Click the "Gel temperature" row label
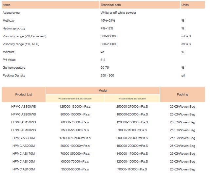The width and height of the screenshot is (214, 175). (x=14, y=68)
